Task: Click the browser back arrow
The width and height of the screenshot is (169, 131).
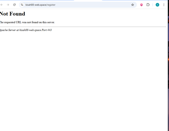Action: pyautogui.click(x=2, y=5)
